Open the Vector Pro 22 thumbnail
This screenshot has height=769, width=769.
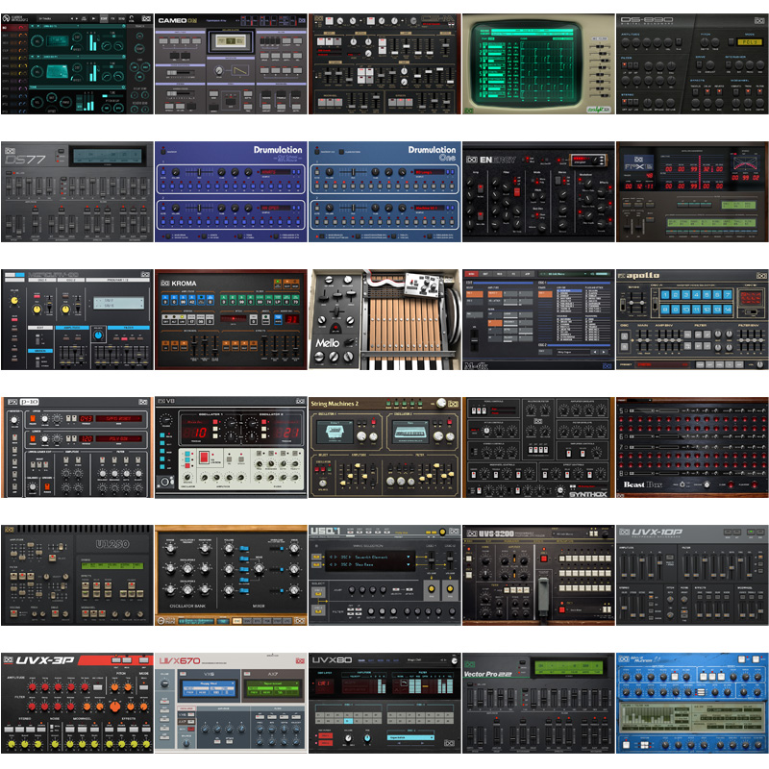(x=538, y=703)
